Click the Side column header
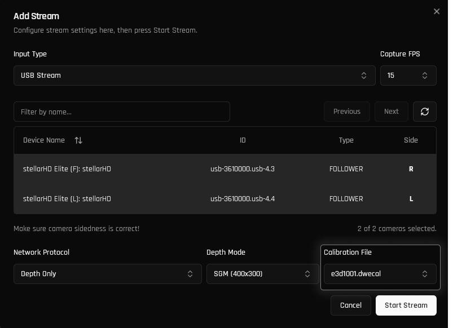This screenshot has width=453, height=328. coord(411,140)
